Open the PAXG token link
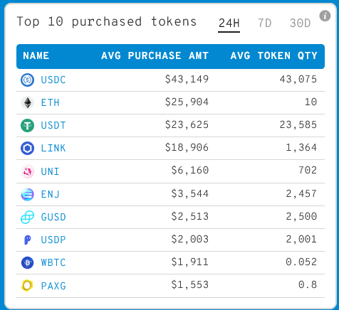This screenshot has height=310, width=339. pyautogui.click(x=53, y=286)
